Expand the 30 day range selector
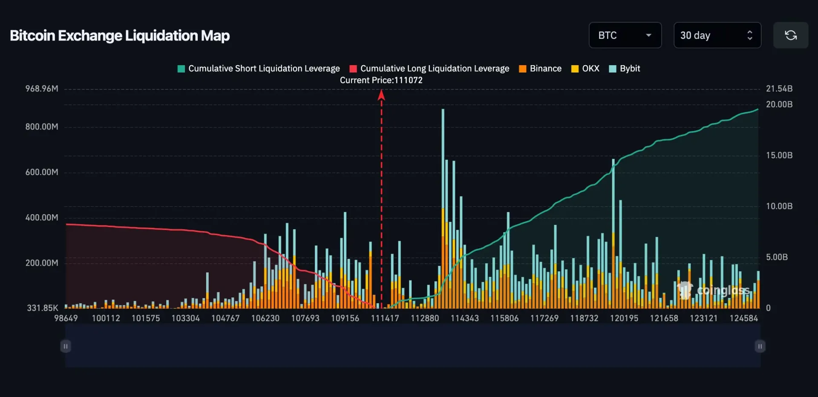Viewport: 818px width, 397px height. [x=717, y=35]
